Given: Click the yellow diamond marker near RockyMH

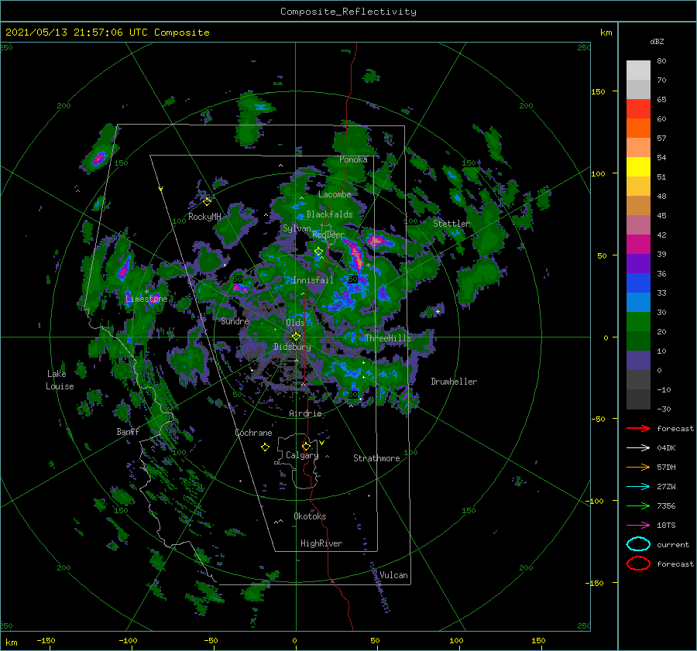Looking at the screenshot, I should point(207,202).
